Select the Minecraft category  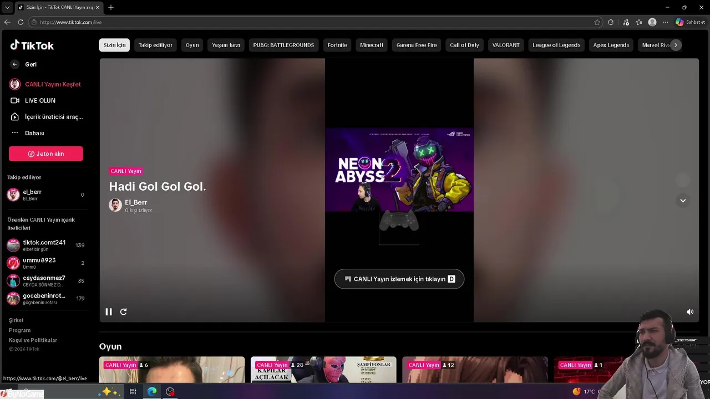point(372,45)
